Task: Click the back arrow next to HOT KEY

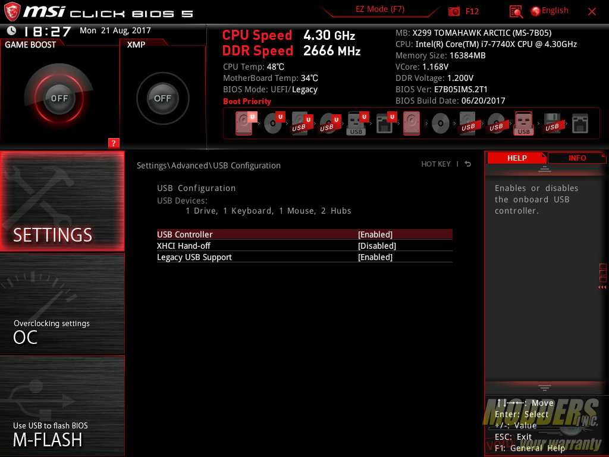Action: point(467,164)
